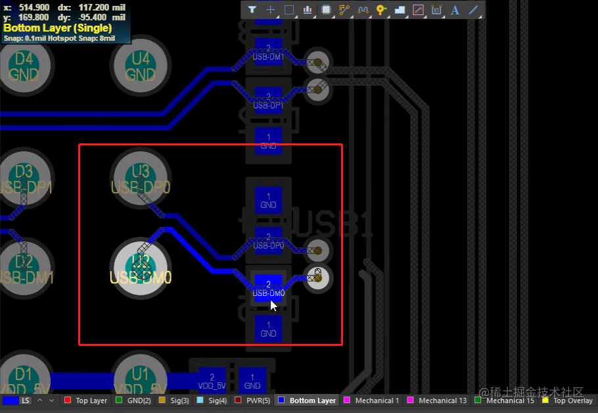Open the selection filter funnel icon
The width and height of the screenshot is (598, 413).
point(252,10)
